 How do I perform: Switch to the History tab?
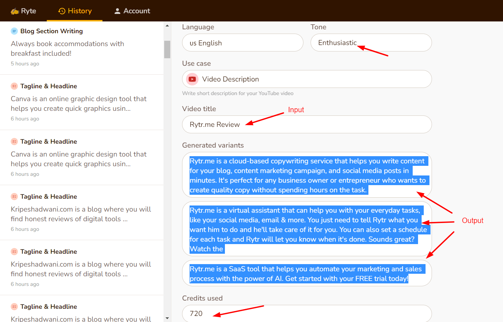(75, 11)
